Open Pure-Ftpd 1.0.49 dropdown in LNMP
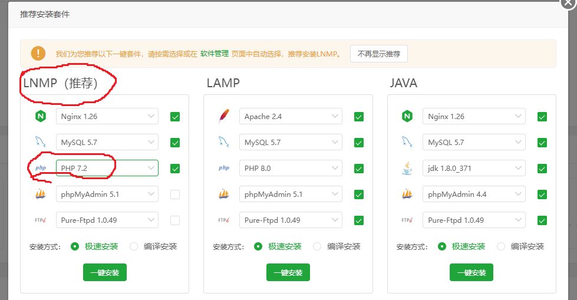 107,220
